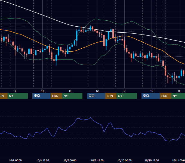
Task: Click the NY session bar spanning 10/8 00:00
Action: pyautogui.click(x=17, y=96)
